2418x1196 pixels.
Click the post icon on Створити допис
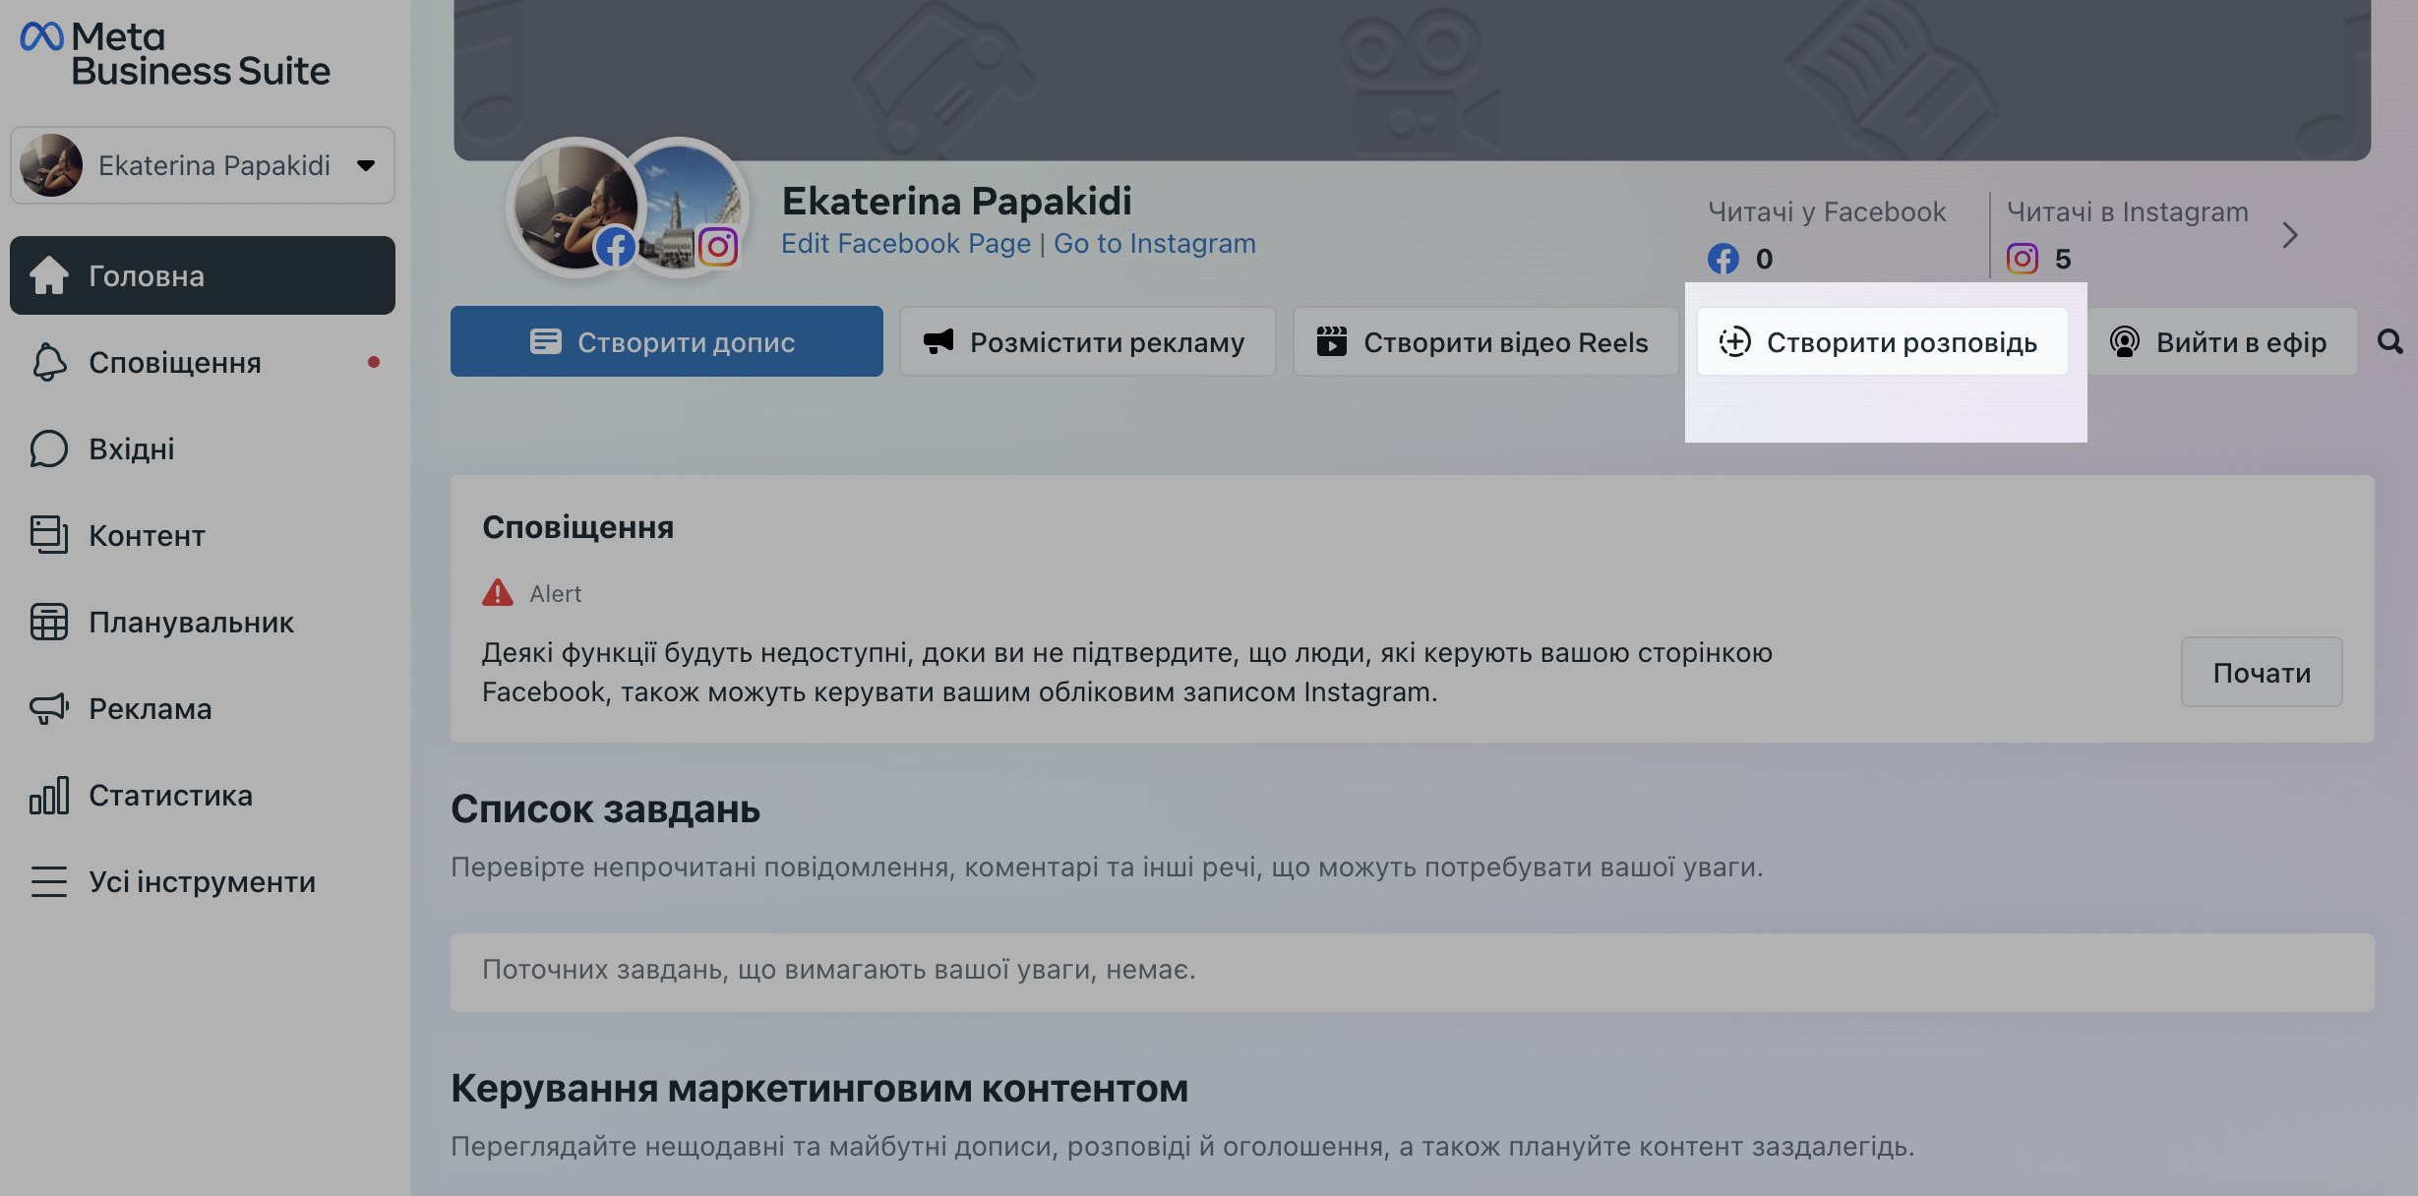546,341
